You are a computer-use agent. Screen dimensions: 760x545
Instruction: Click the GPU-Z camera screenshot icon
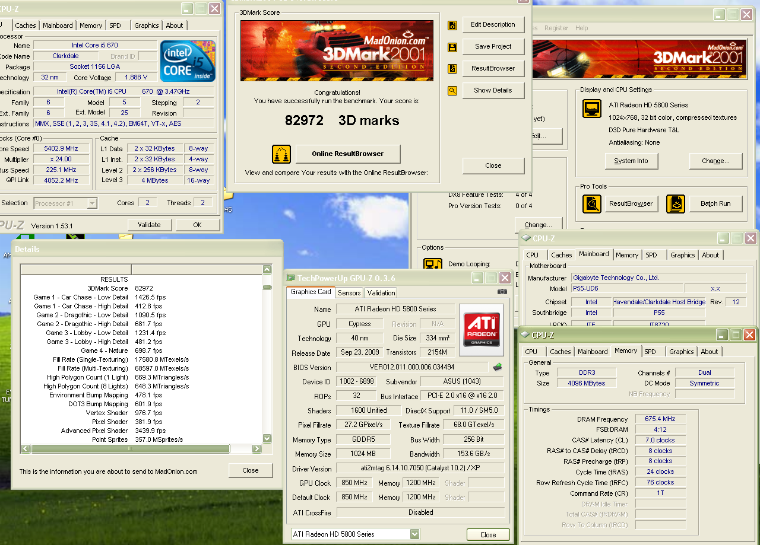tap(502, 292)
